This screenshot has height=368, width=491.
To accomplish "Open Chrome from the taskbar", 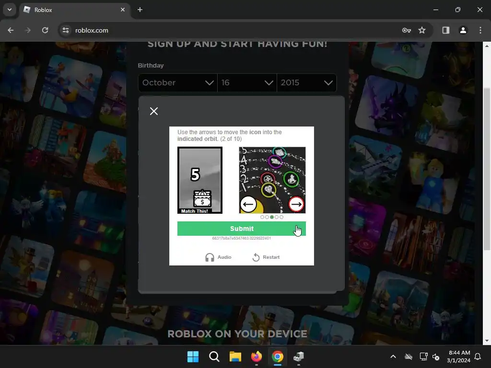I will [x=278, y=356].
